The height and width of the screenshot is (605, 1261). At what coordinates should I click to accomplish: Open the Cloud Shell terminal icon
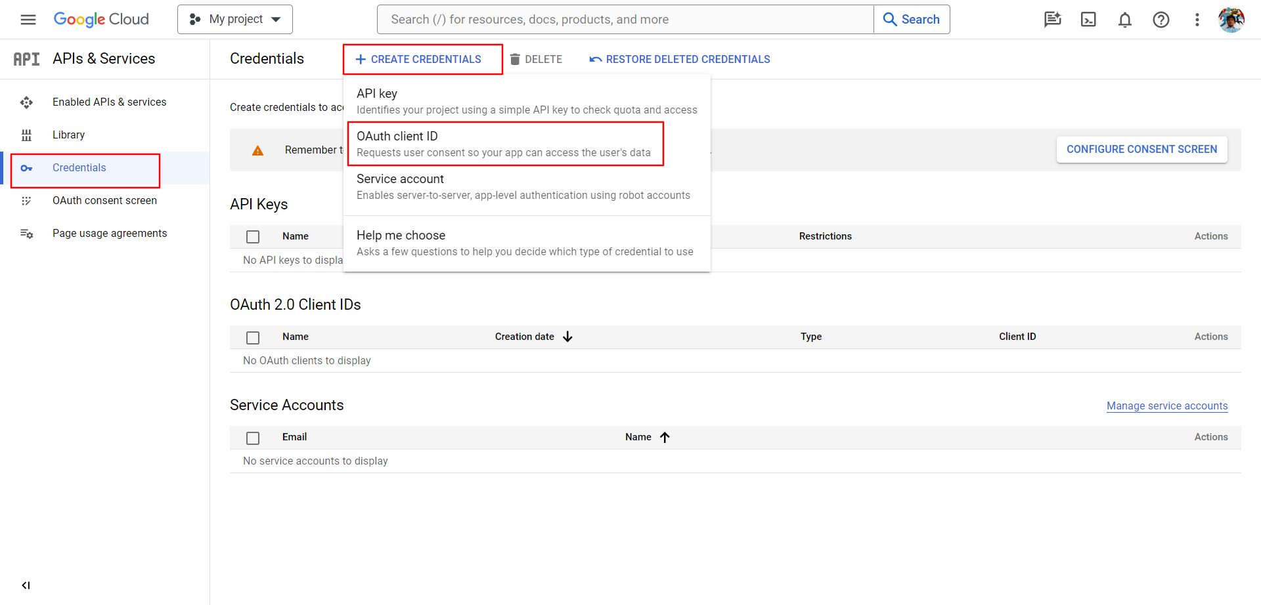(x=1088, y=19)
